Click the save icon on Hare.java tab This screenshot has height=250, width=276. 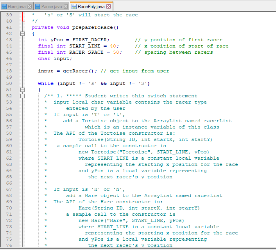[x=4, y=7]
